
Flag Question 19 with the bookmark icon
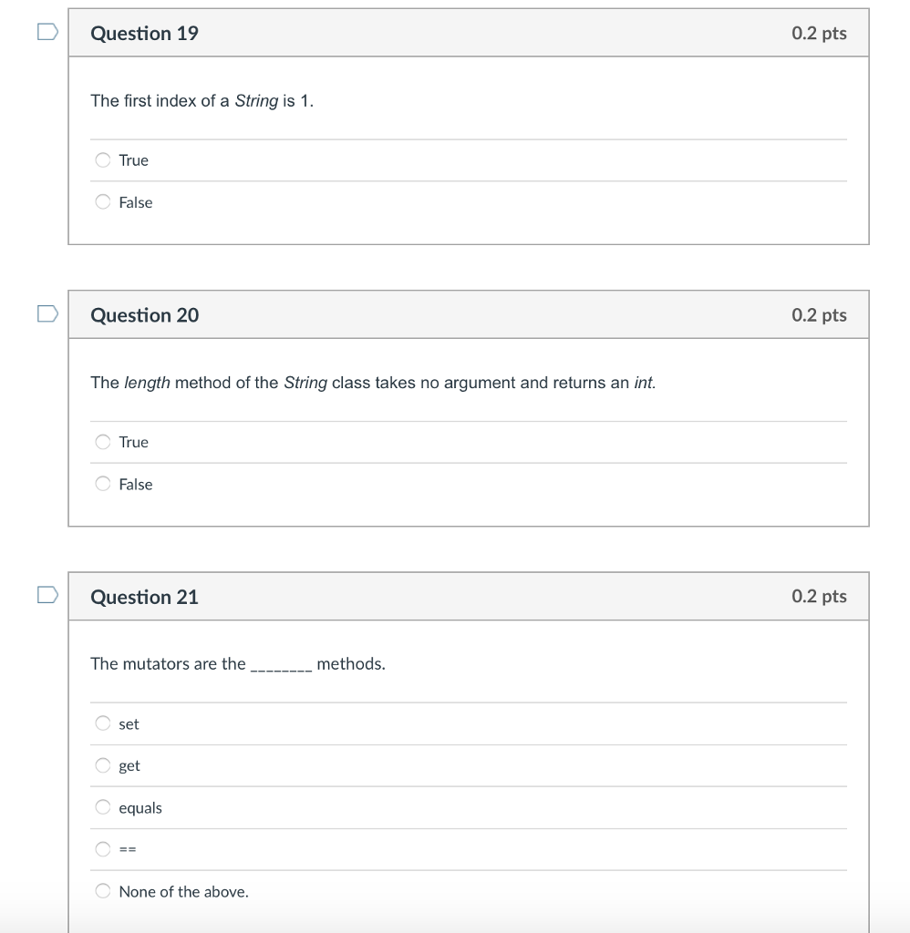click(x=47, y=33)
